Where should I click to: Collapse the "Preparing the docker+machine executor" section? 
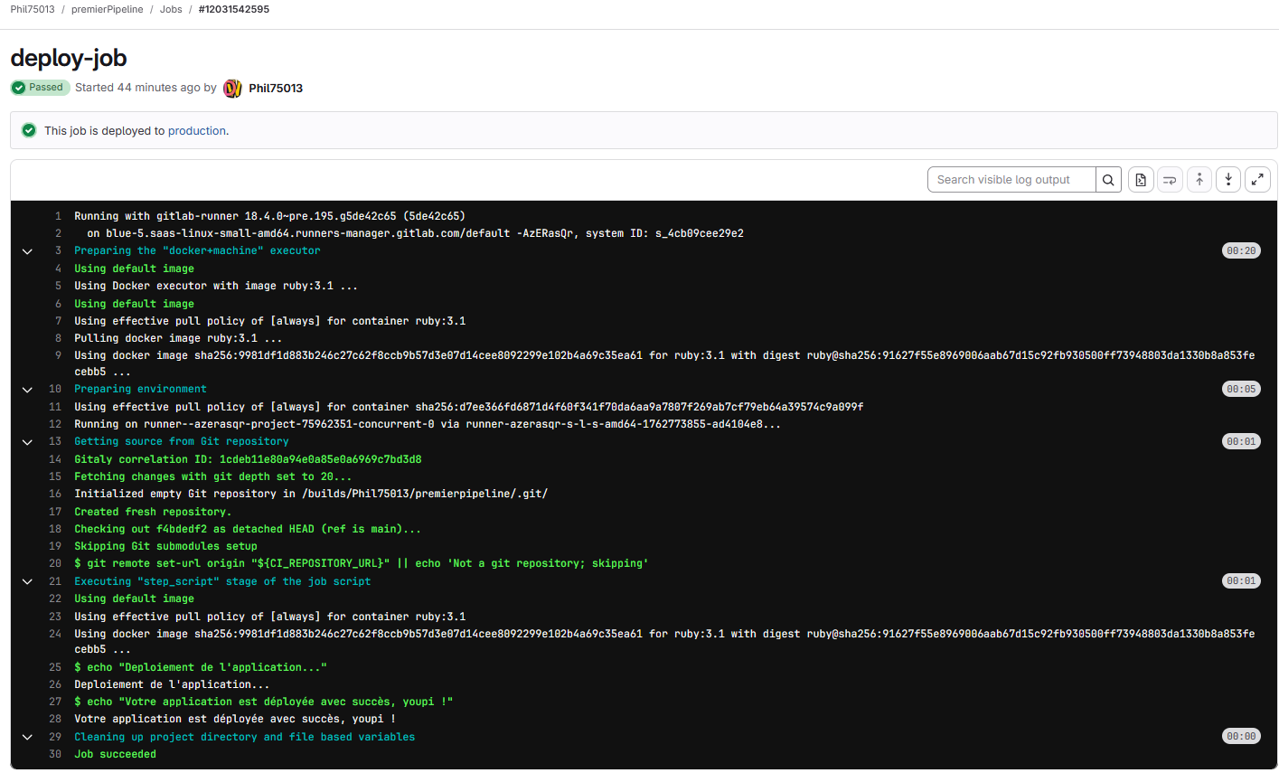pos(27,251)
